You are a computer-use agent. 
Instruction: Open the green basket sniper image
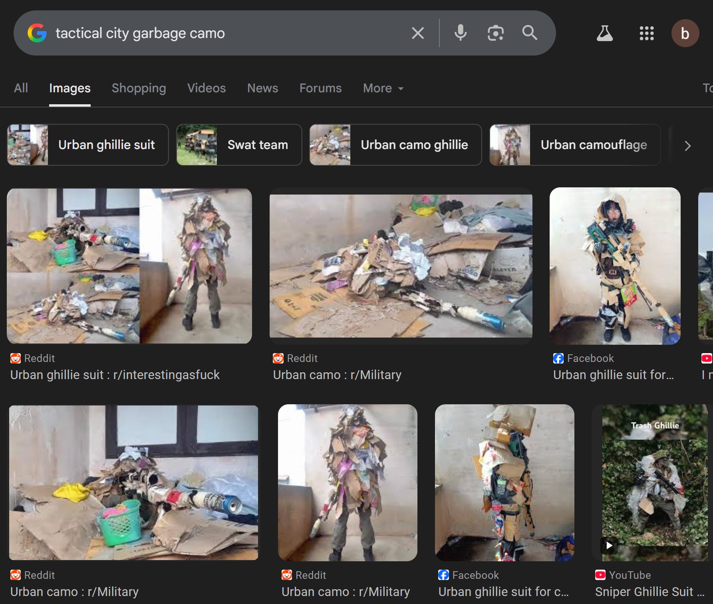point(133,483)
